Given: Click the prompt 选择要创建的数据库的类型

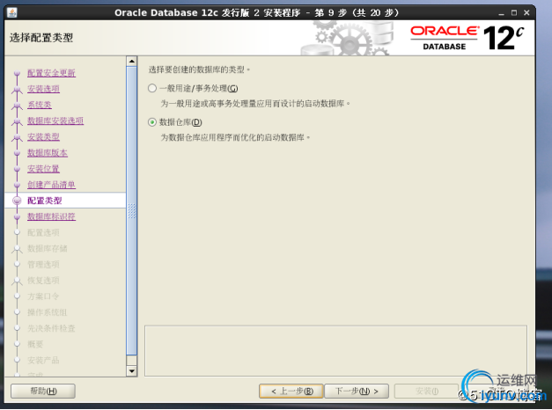Looking at the screenshot, I should click(x=199, y=70).
